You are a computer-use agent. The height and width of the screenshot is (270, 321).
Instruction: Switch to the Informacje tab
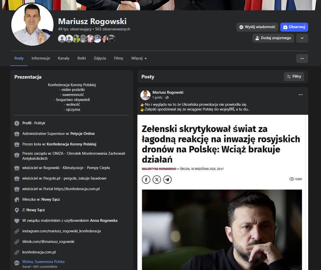tap(41, 58)
